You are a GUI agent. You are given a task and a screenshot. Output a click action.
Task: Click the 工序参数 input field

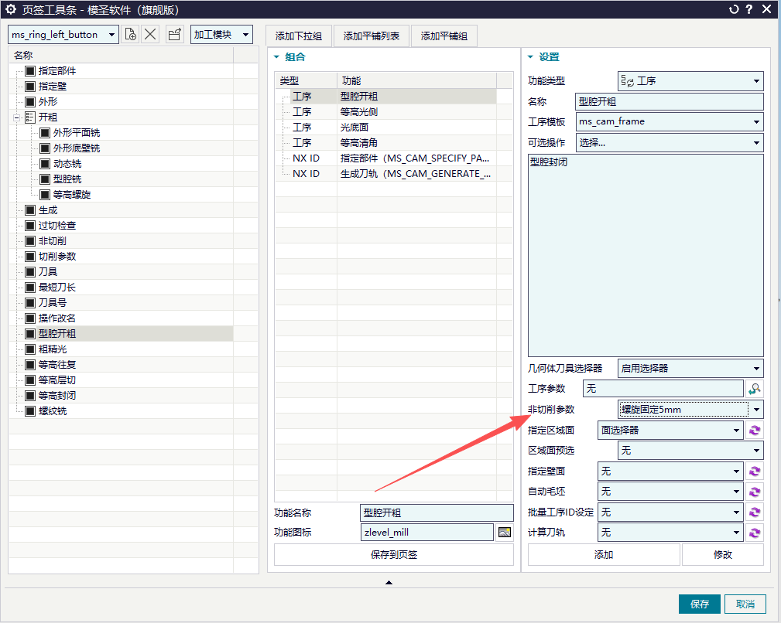pos(663,389)
